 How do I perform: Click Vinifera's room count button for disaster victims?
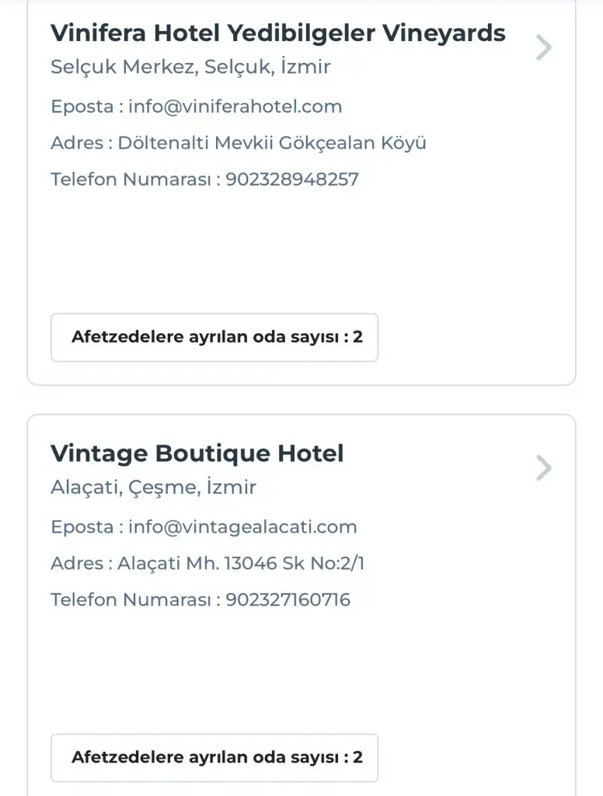tap(214, 337)
